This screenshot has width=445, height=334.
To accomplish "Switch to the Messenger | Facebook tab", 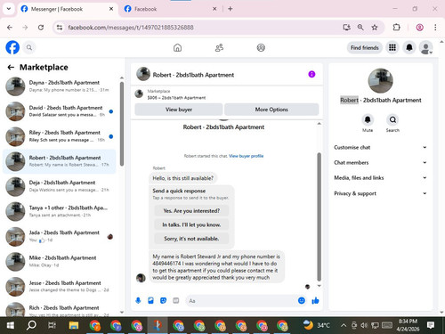I will pyautogui.click(x=67, y=9).
